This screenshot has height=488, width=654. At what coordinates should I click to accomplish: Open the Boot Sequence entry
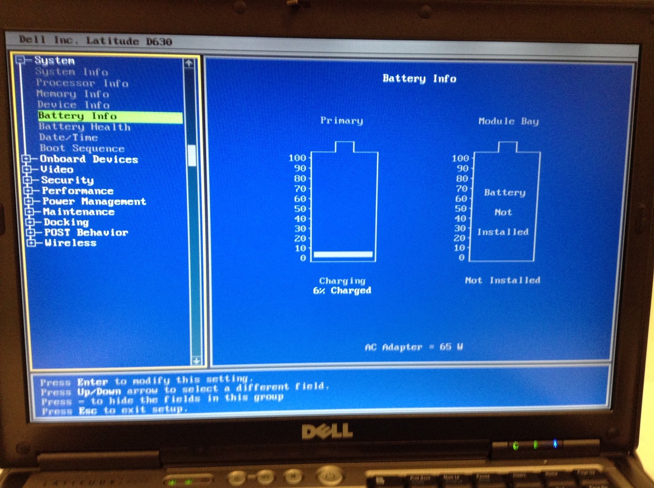click(82, 148)
